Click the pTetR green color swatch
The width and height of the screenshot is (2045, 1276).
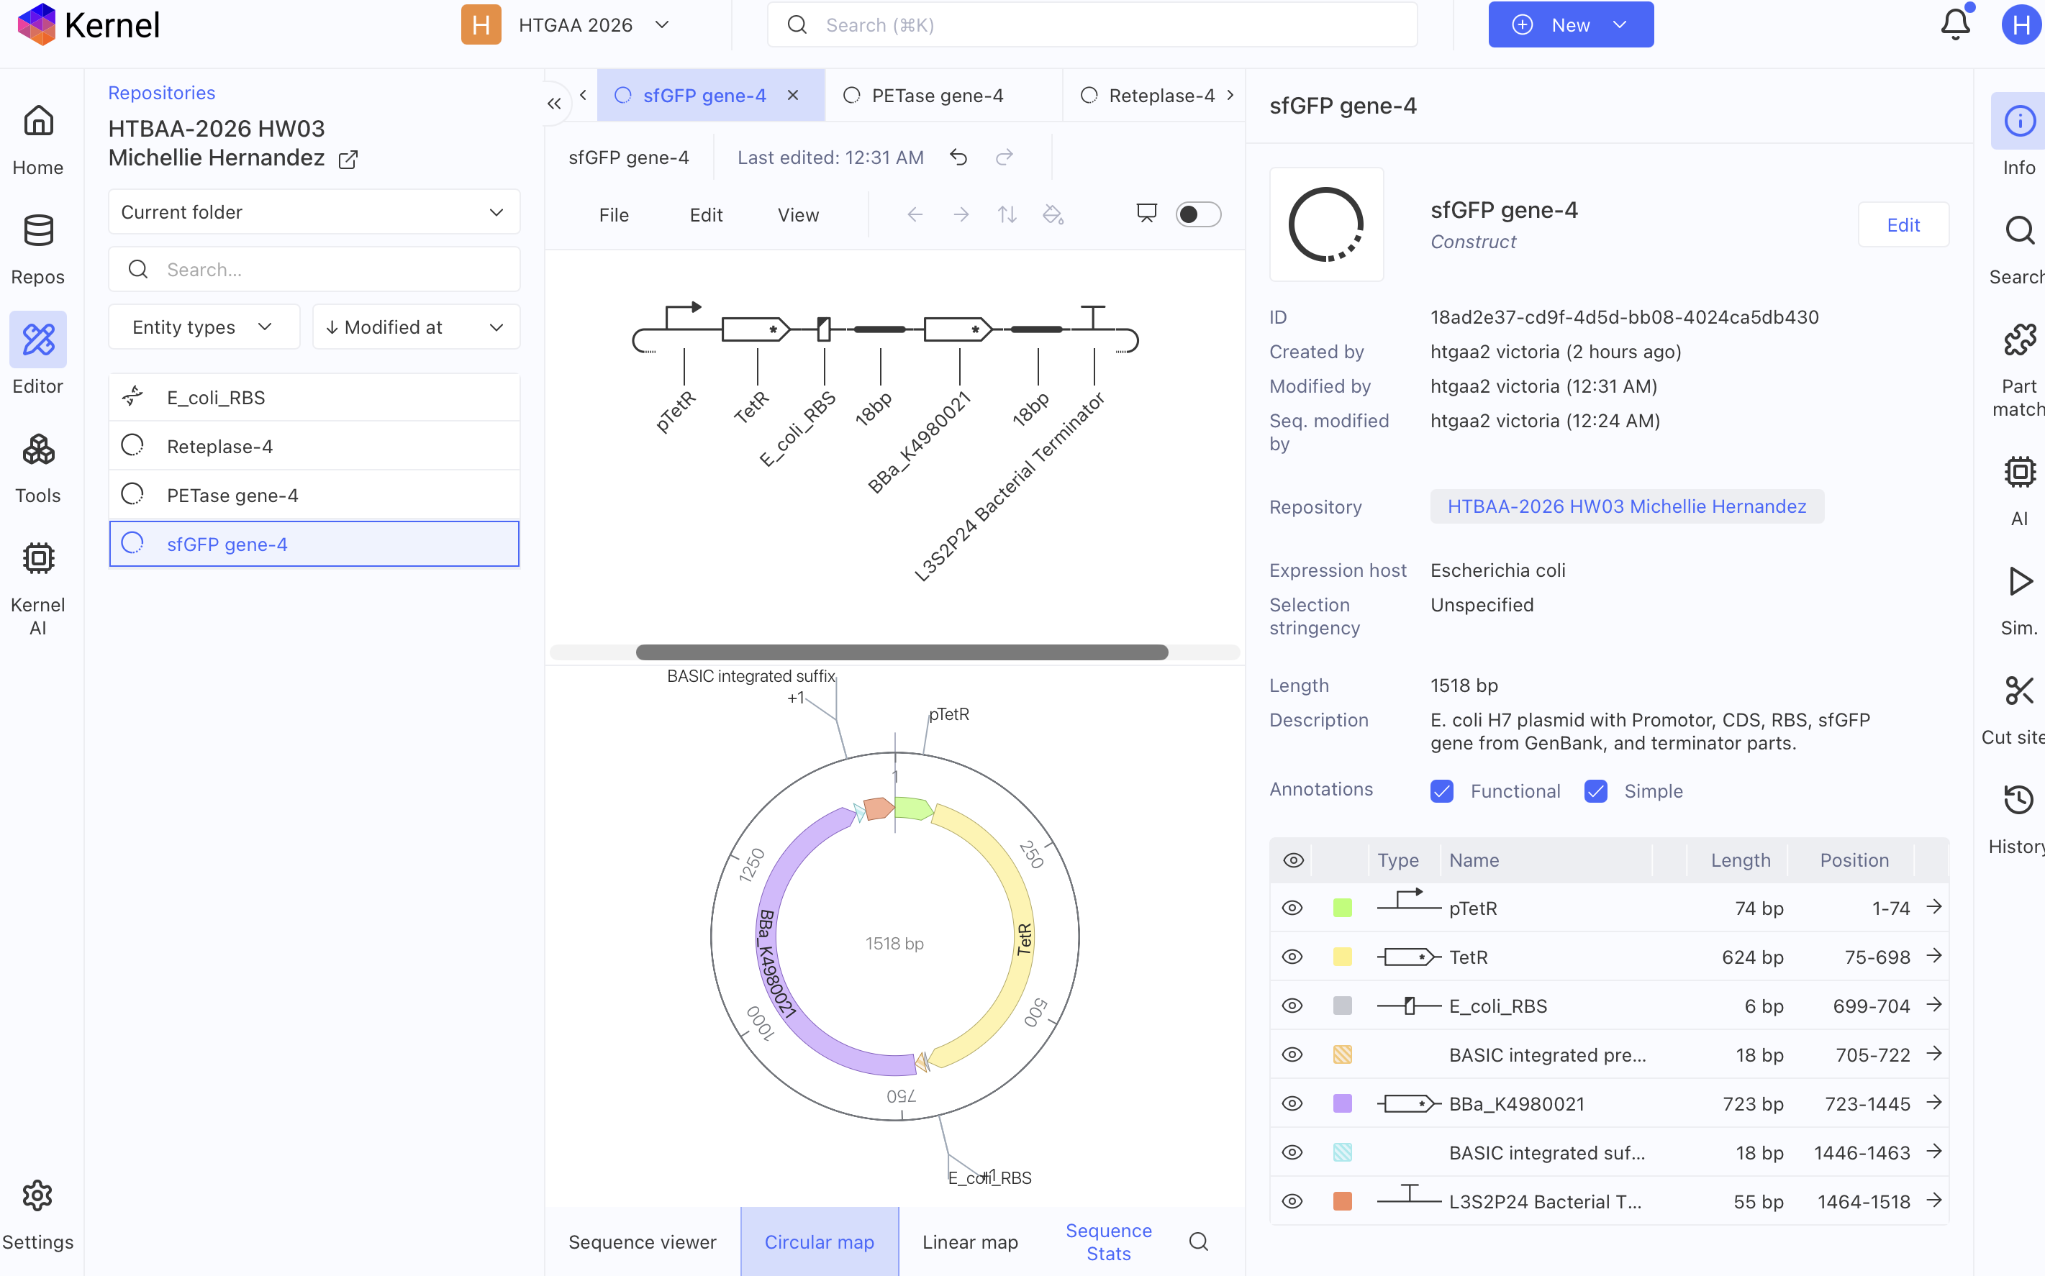click(1342, 908)
